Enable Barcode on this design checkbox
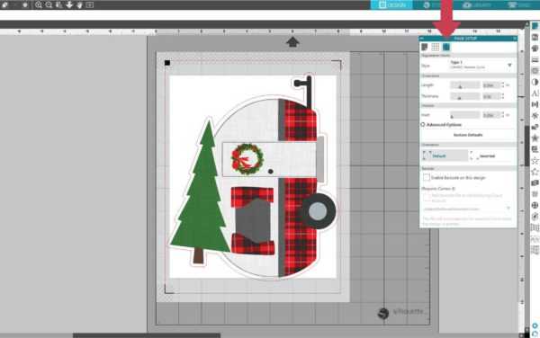 (427, 177)
